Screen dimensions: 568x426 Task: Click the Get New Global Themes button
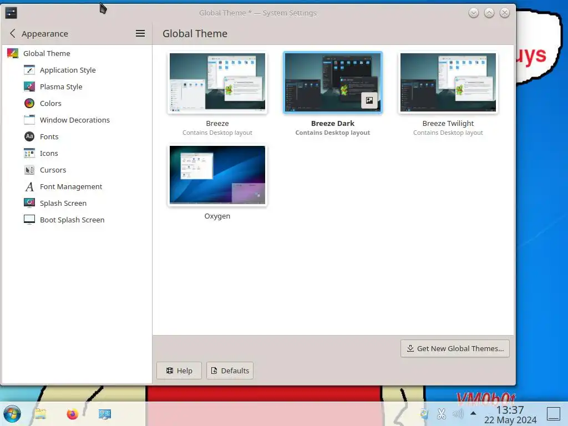[455, 348]
